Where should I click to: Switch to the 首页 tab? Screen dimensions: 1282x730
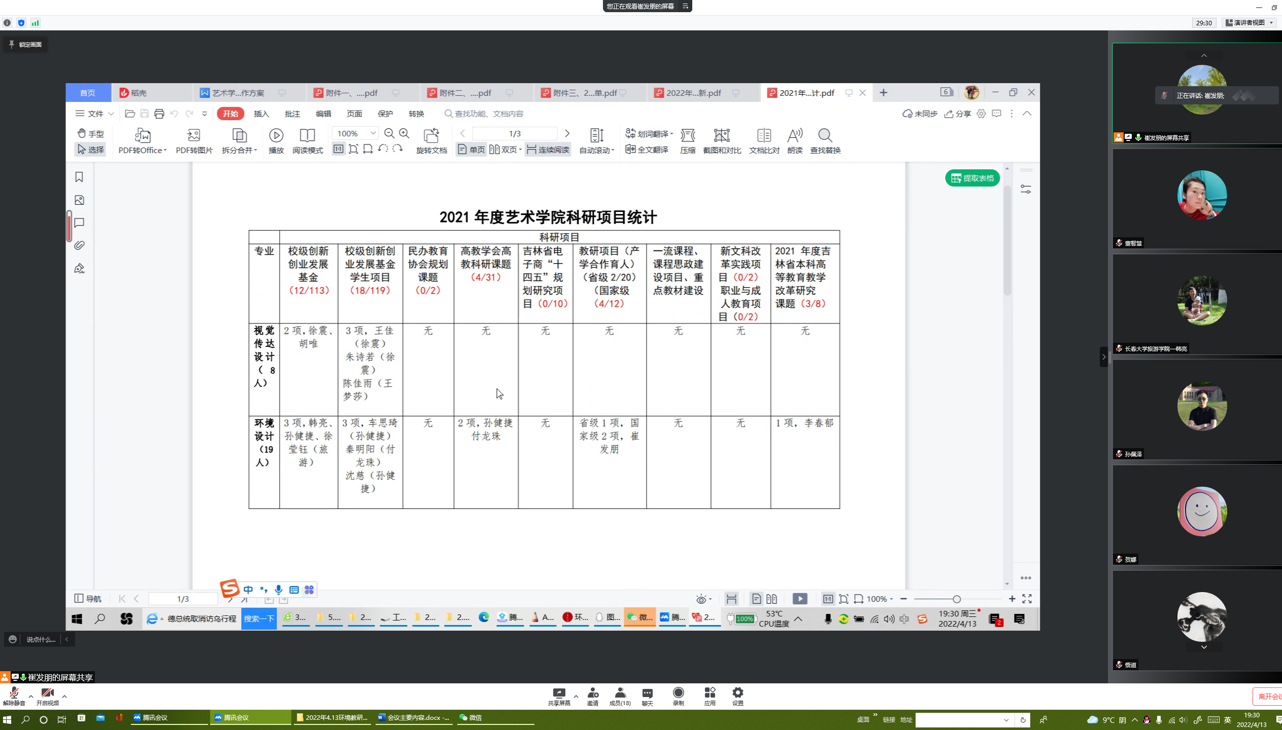click(88, 93)
